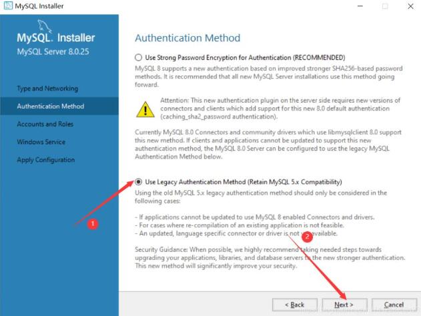The width and height of the screenshot is (421, 316).
Task: Click the Cancel button
Action: point(394,305)
